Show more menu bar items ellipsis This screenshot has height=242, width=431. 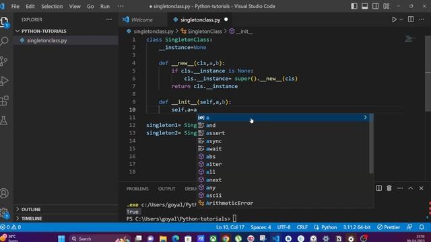(x=121, y=6)
